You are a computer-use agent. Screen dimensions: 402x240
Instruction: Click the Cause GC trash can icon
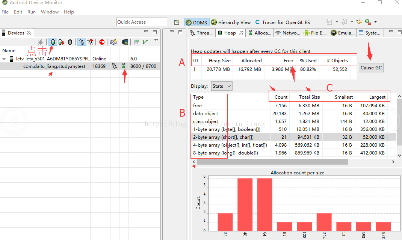coord(70,42)
